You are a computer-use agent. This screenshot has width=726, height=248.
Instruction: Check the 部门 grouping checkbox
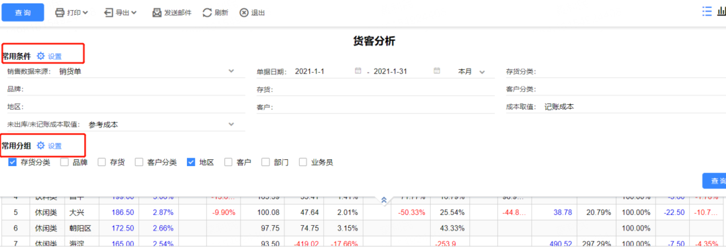(x=266, y=163)
